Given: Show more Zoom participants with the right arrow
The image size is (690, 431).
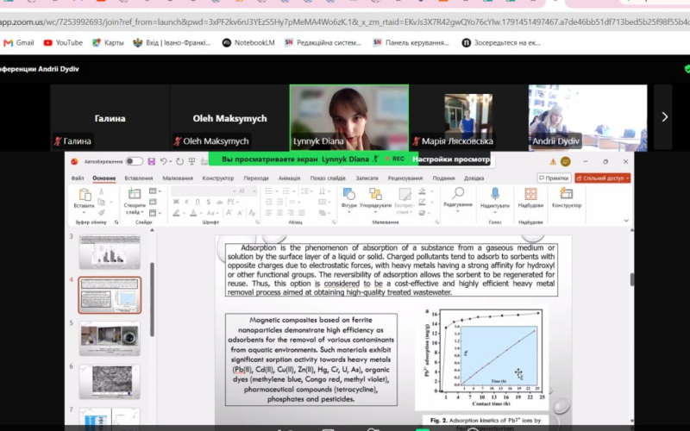Looking at the screenshot, I should pyautogui.click(x=664, y=117).
